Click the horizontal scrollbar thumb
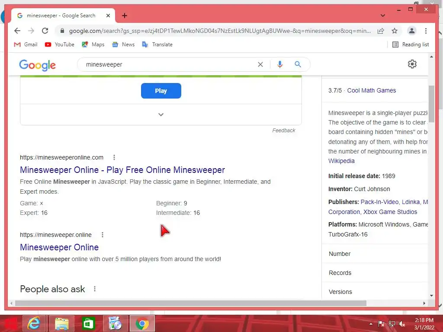 [191, 303]
